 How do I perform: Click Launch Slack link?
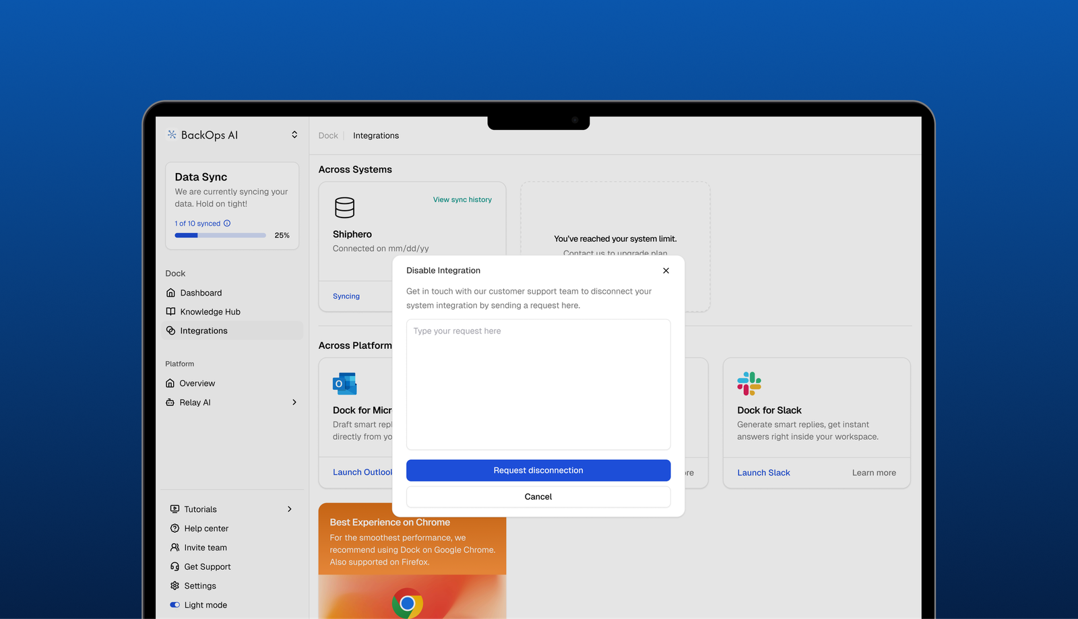click(763, 473)
